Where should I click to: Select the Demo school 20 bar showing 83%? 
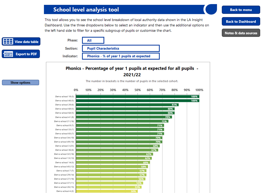point(127,105)
